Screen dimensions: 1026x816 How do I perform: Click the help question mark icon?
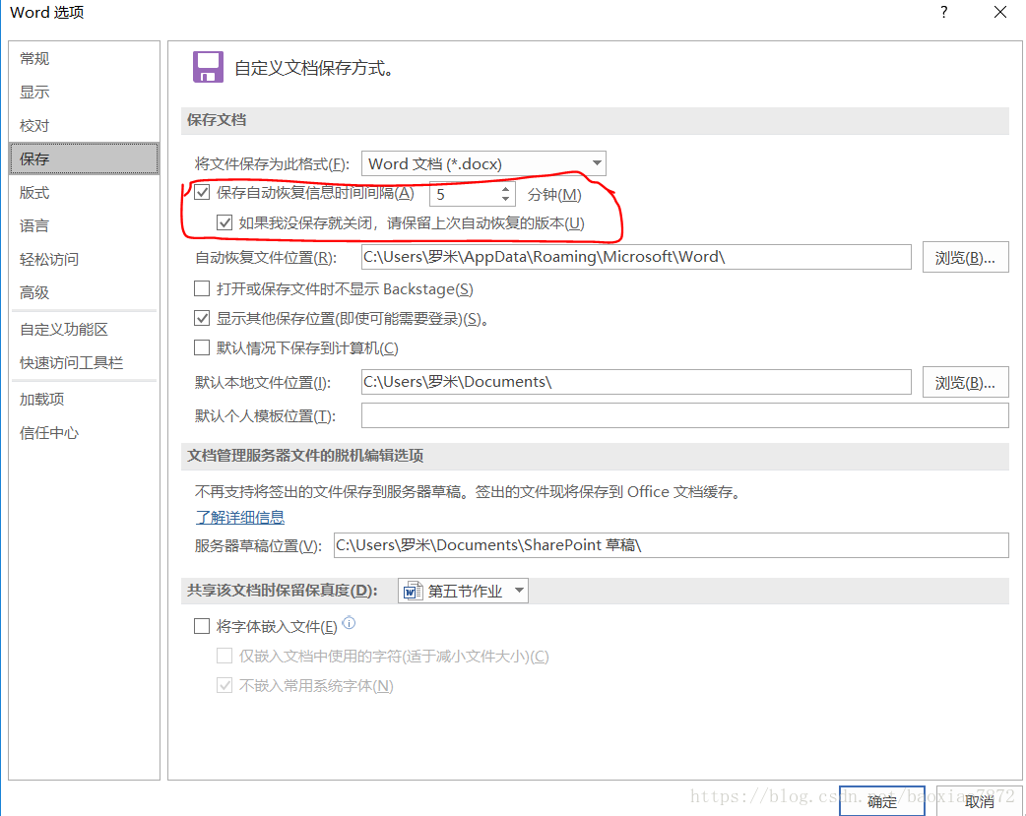pyautogui.click(x=943, y=12)
